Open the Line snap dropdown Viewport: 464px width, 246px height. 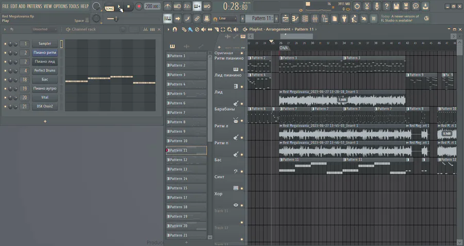coord(227,19)
